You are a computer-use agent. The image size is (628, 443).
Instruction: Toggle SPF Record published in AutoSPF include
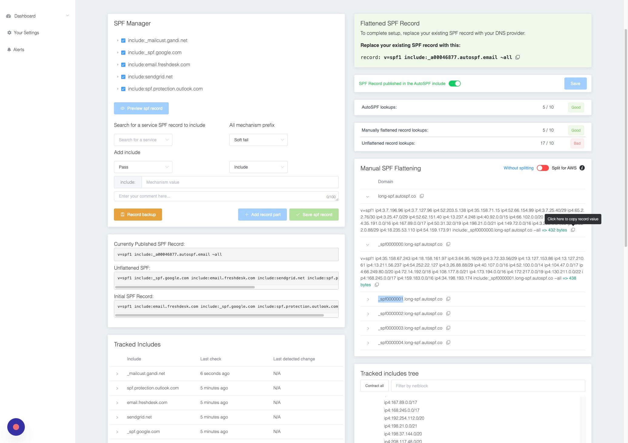pyautogui.click(x=455, y=84)
